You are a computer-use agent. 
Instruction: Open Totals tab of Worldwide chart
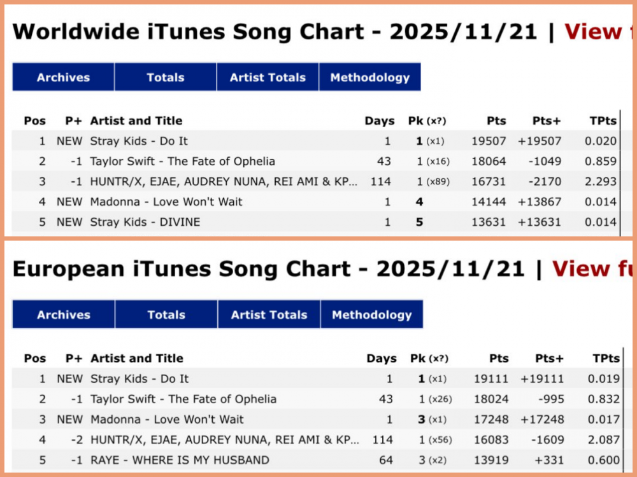pyautogui.click(x=165, y=78)
